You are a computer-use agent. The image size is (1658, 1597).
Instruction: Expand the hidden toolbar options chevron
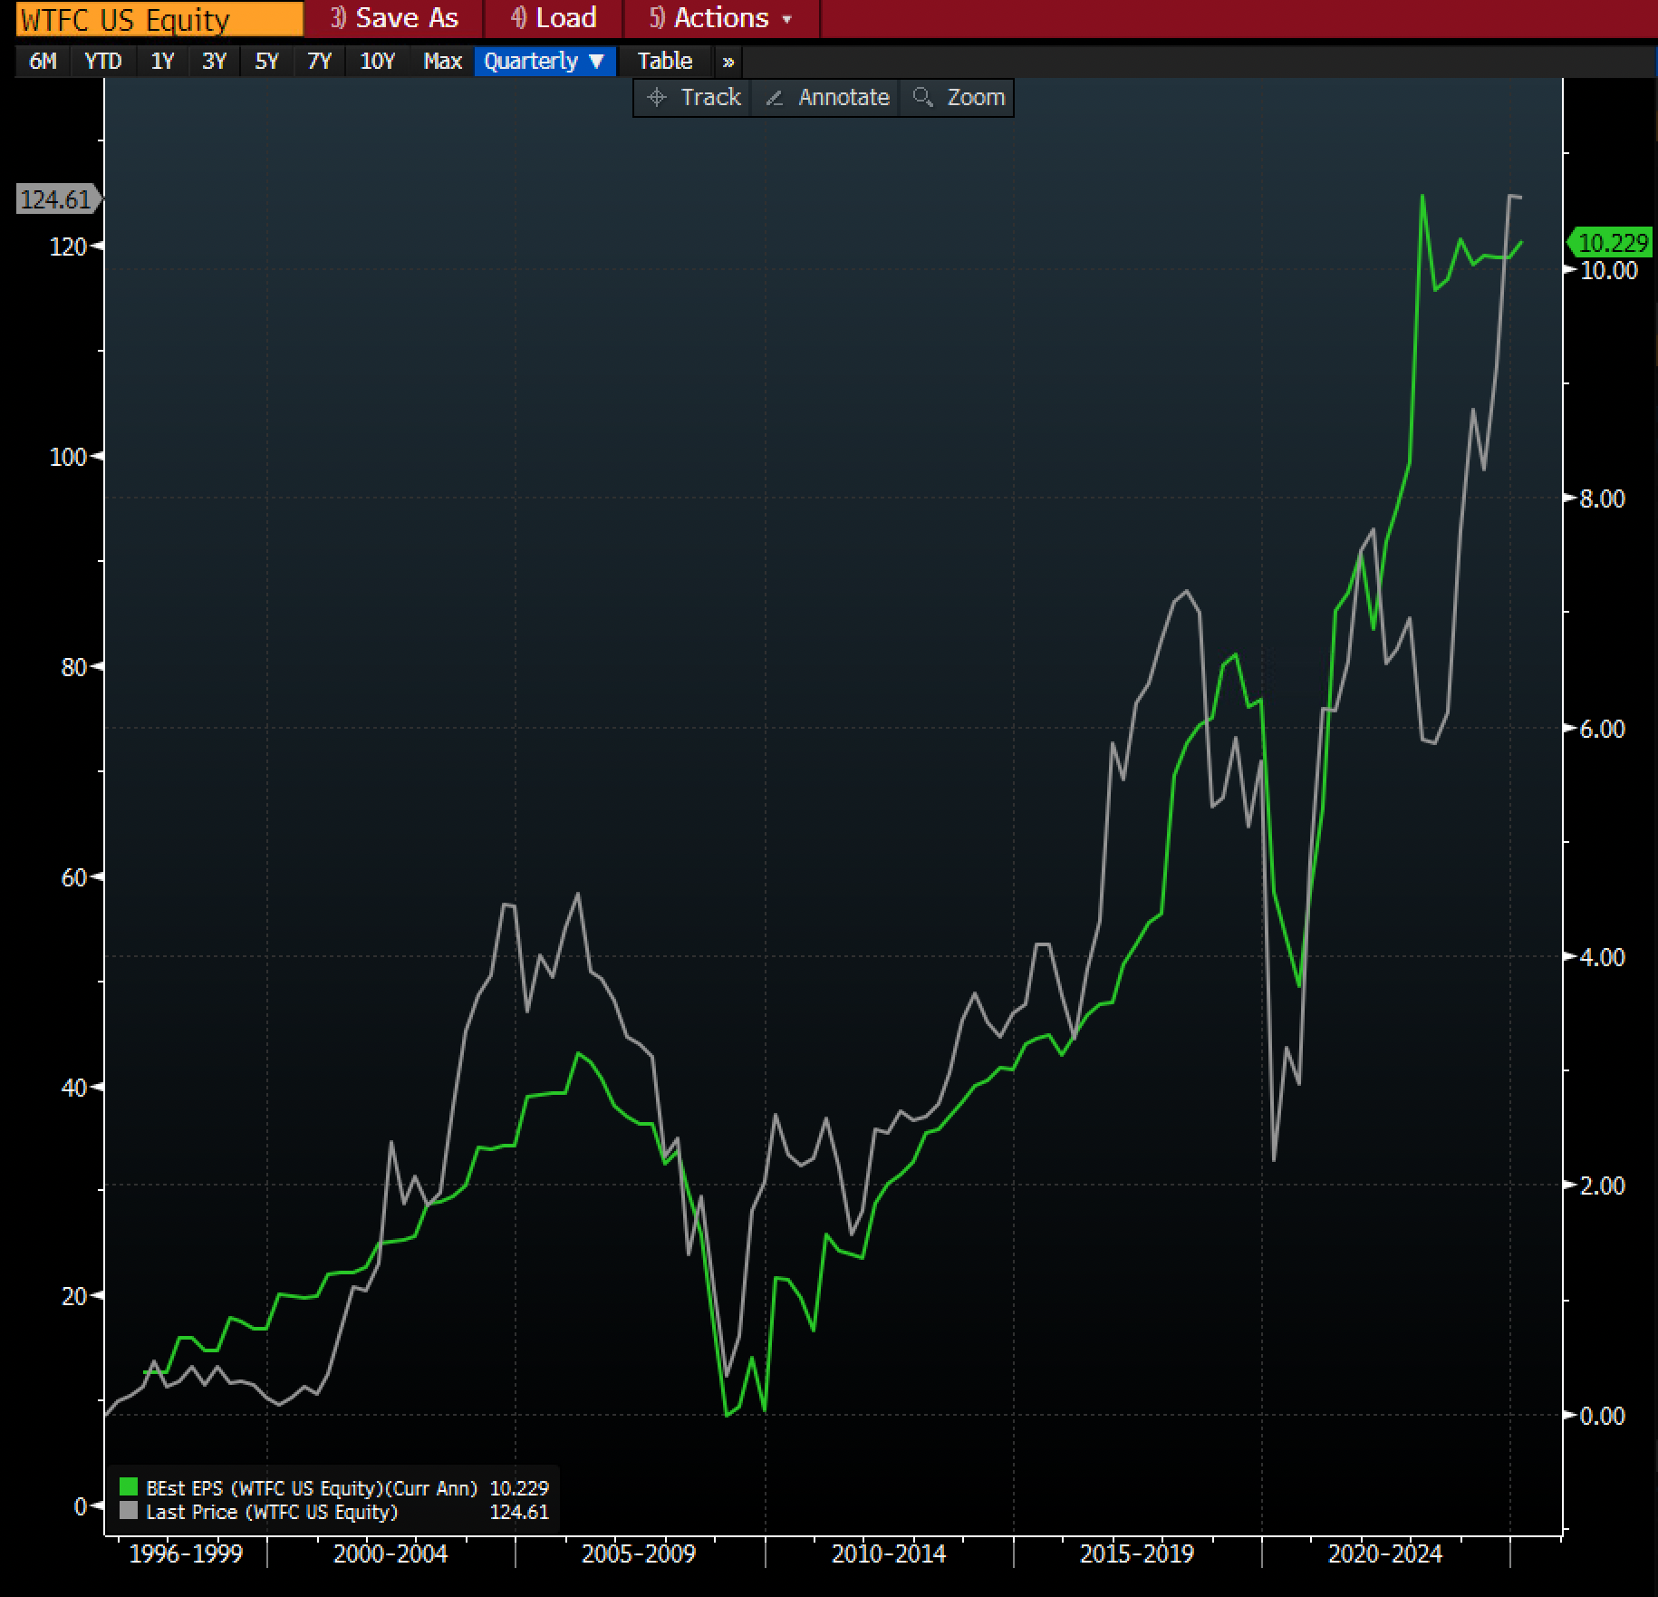728,62
